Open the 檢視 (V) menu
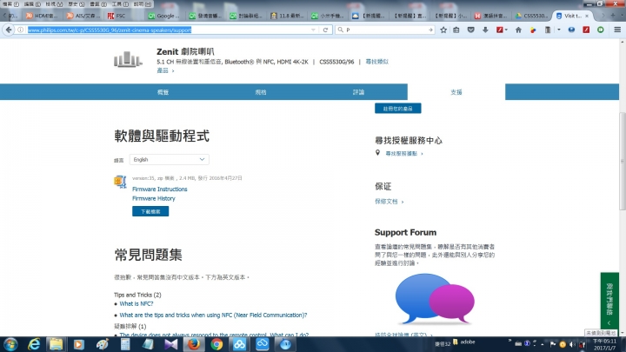This screenshot has width=626, height=352. pyautogui.click(x=54, y=4)
